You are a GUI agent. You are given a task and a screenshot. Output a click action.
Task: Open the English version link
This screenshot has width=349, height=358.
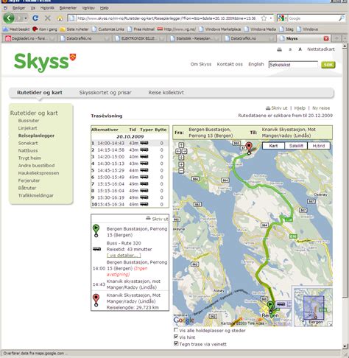click(x=256, y=64)
